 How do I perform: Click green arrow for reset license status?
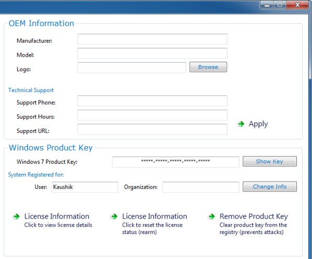(114, 216)
